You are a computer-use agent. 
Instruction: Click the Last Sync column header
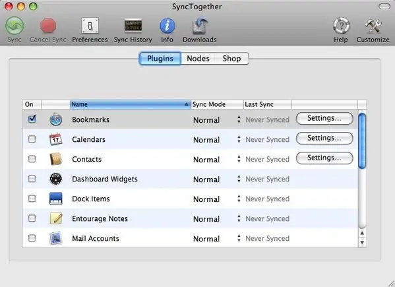(x=268, y=104)
